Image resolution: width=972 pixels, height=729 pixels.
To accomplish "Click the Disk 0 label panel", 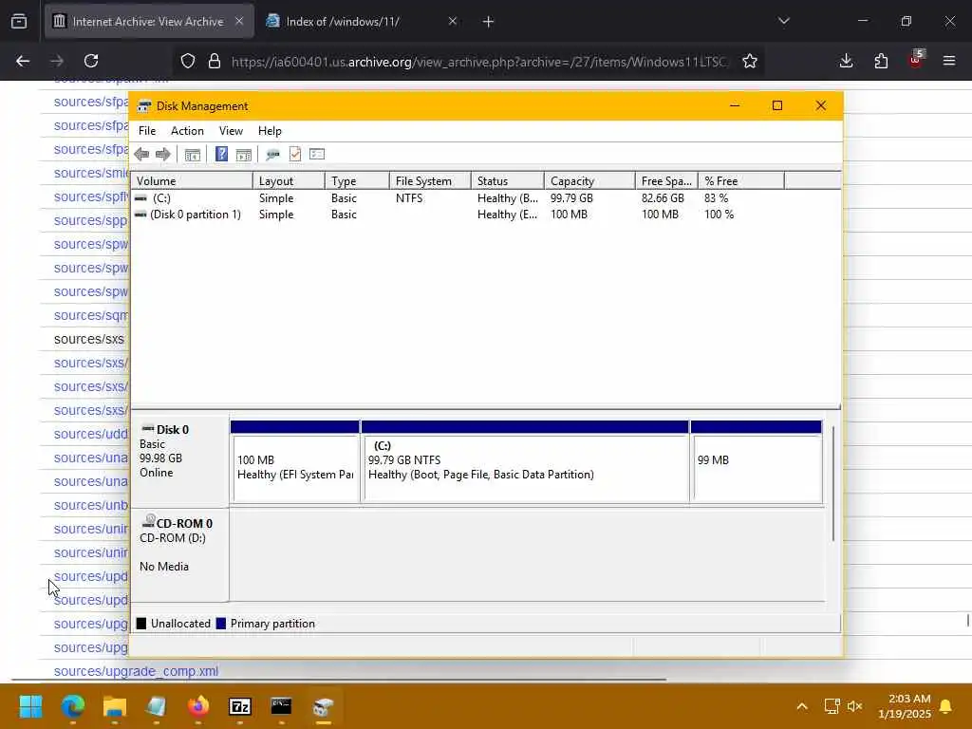I will (x=179, y=461).
